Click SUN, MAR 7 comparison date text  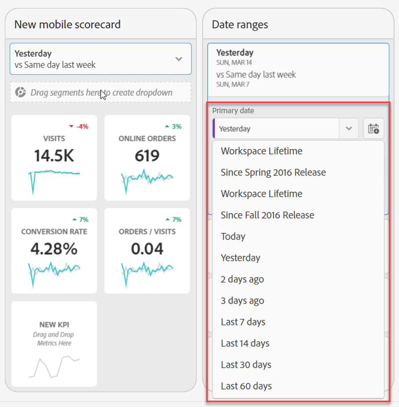(x=233, y=84)
